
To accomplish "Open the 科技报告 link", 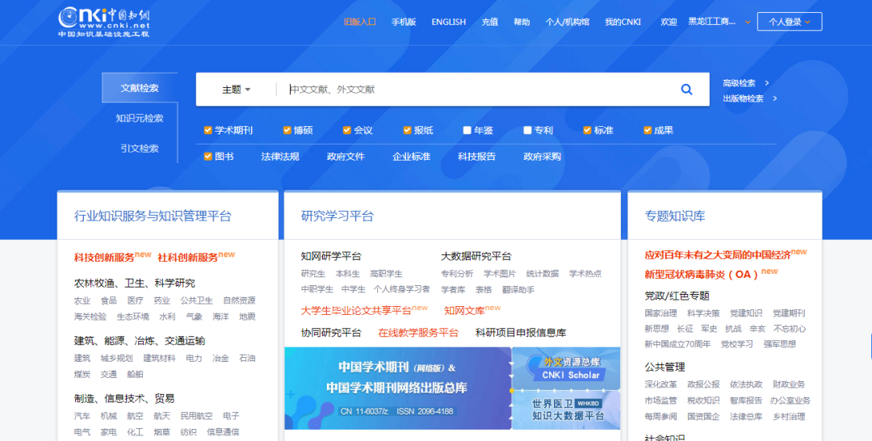I will (x=476, y=157).
